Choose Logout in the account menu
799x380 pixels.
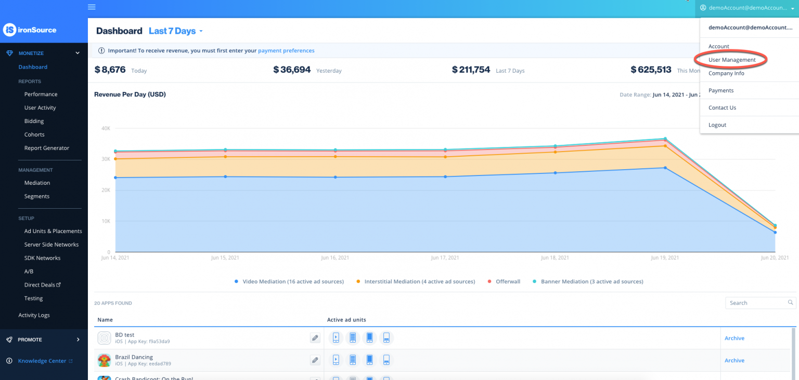pyautogui.click(x=717, y=125)
